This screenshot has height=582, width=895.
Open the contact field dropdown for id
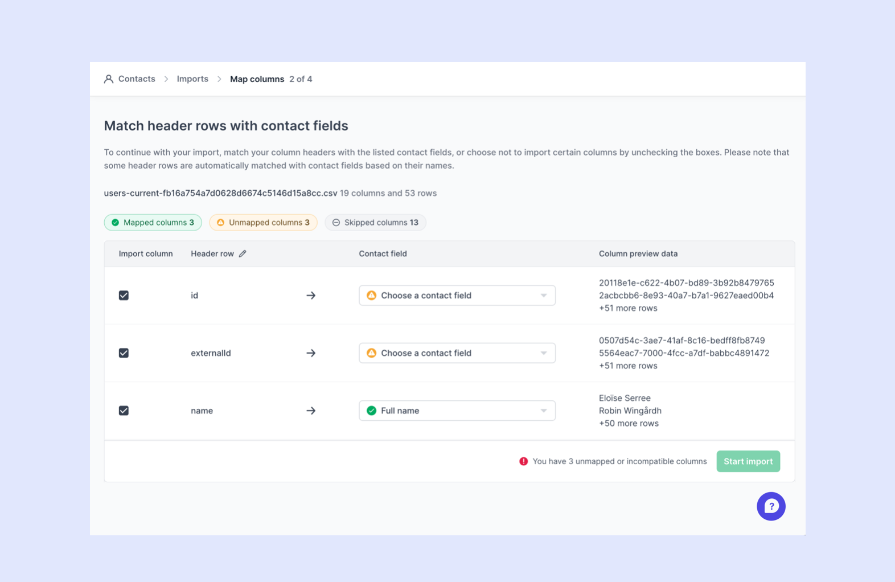pos(457,296)
